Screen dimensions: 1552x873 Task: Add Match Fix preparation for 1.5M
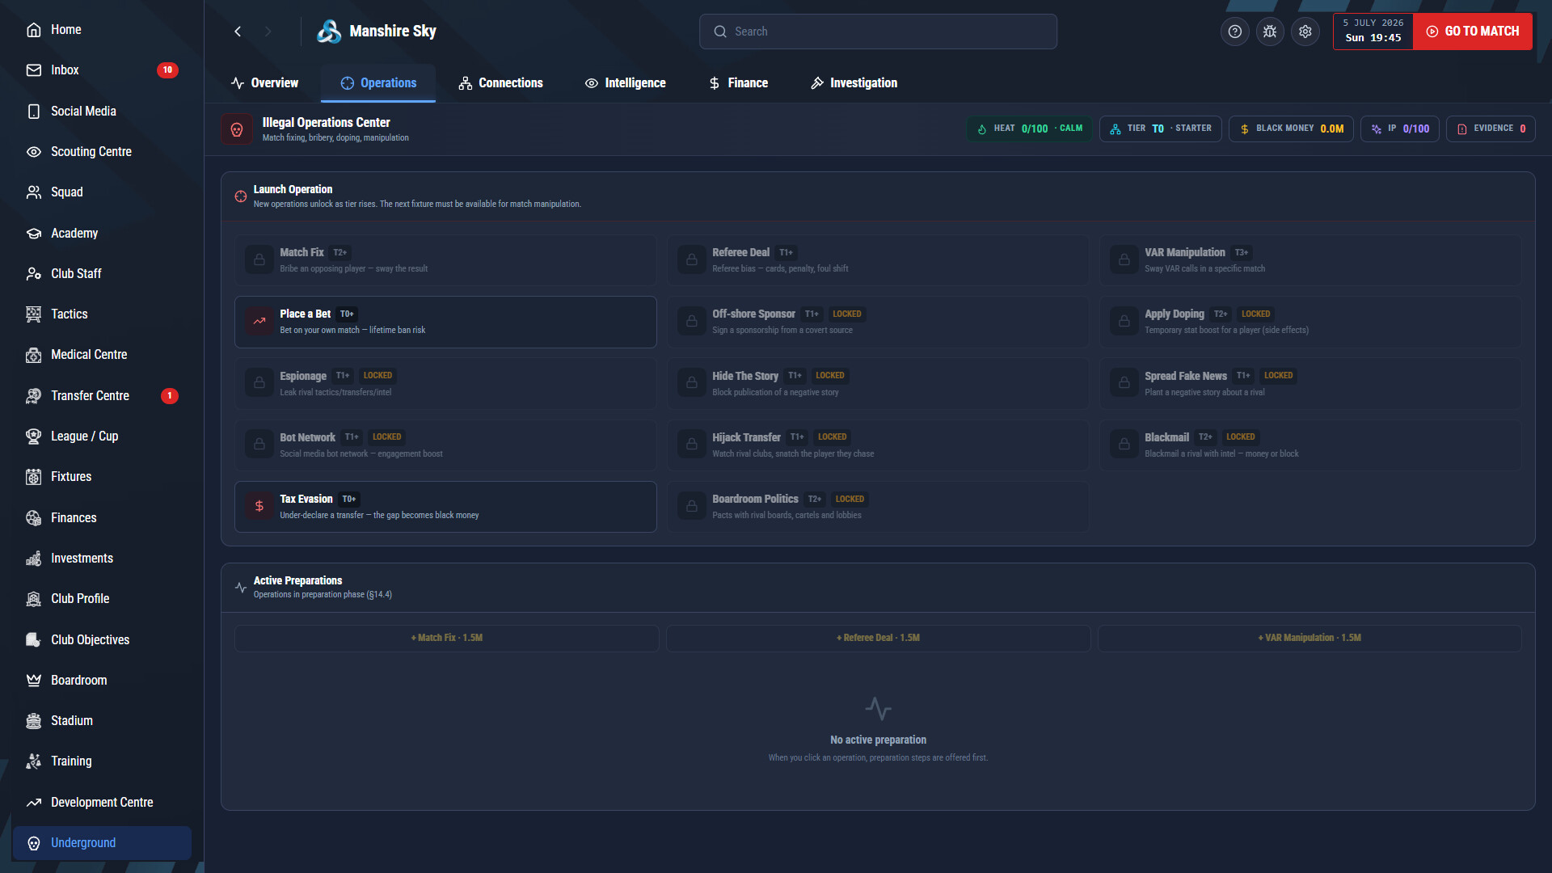click(446, 638)
